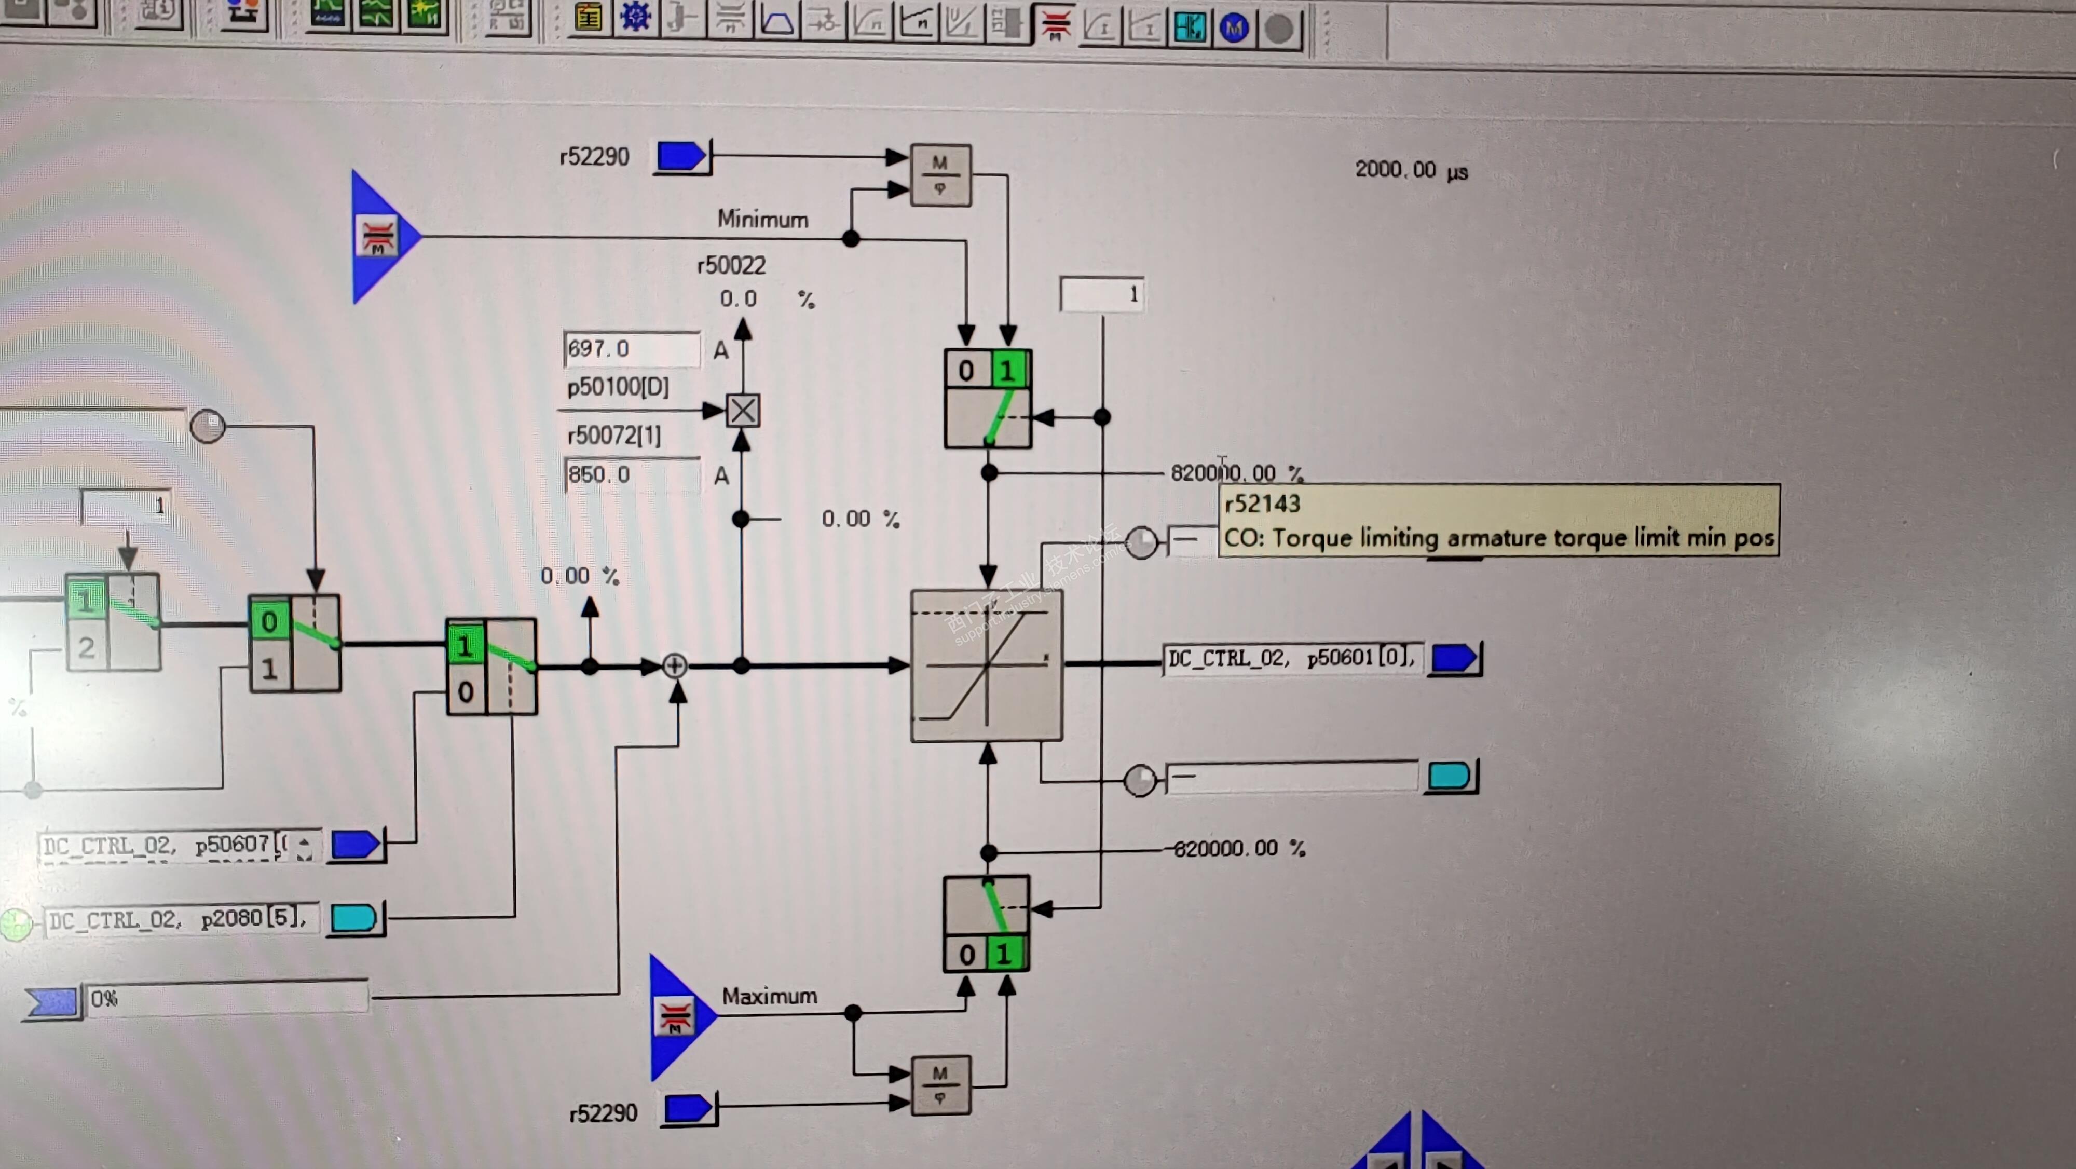
Task: Click the blue circle motor M icon
Action: (x=1234, y=29)
